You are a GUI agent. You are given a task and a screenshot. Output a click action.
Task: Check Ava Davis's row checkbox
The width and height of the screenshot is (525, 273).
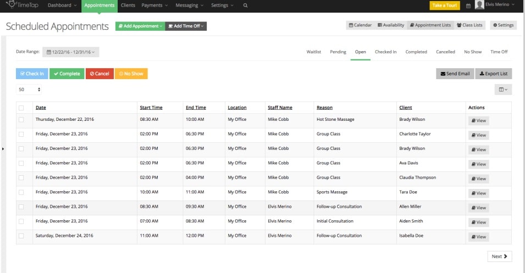21,163
